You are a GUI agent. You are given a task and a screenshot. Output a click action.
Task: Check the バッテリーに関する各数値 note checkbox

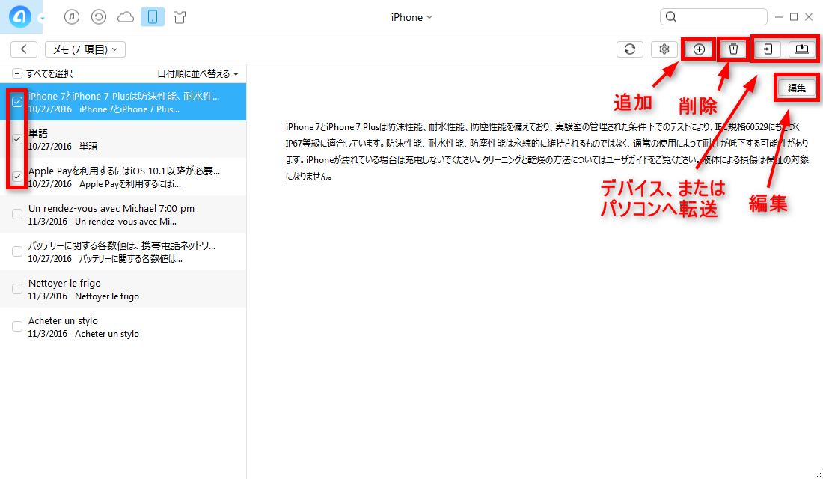pos(17,251)
